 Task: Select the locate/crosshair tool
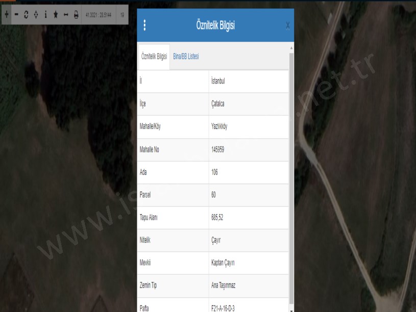click(36, 15)
